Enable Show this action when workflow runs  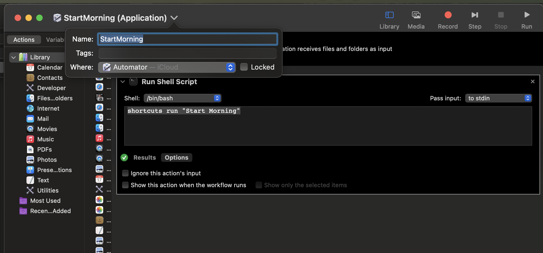pyautogui.click(x=125, y=185)
